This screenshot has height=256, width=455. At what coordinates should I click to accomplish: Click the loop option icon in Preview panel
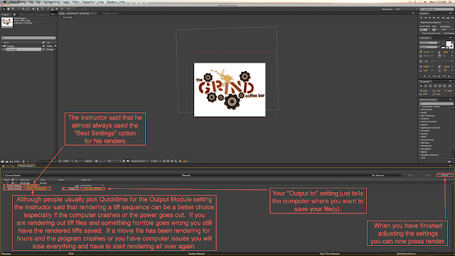click(x=448, y=18)
